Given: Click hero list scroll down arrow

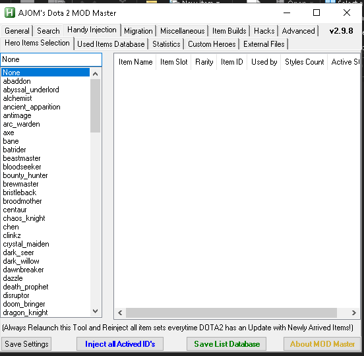Looking at the screenshot, I should click(x=95, y=311).
